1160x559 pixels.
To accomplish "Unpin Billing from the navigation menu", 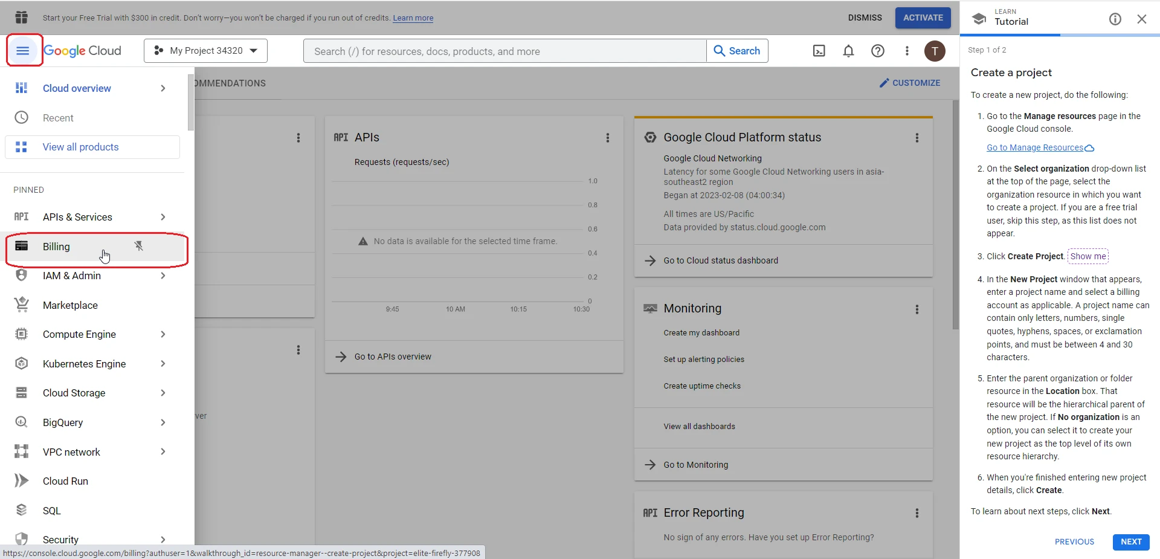I will coord(139,246).
